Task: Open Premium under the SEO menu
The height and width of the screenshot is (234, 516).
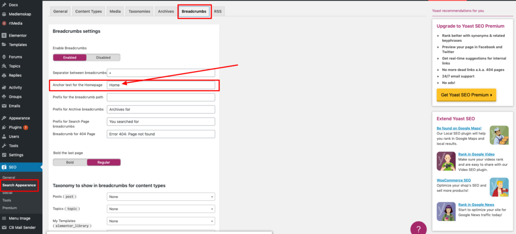Action: (x=10, y=208)
